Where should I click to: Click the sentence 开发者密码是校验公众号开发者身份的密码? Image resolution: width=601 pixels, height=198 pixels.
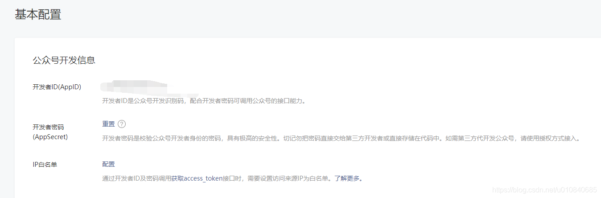click(162, 138)
